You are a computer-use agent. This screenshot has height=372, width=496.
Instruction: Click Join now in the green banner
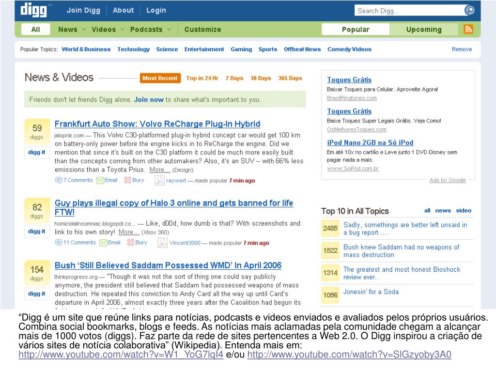(x=149, y=100)
